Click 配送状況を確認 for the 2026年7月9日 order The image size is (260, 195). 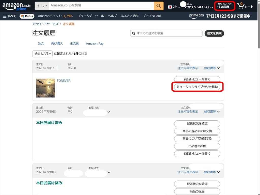click(197, 124)
